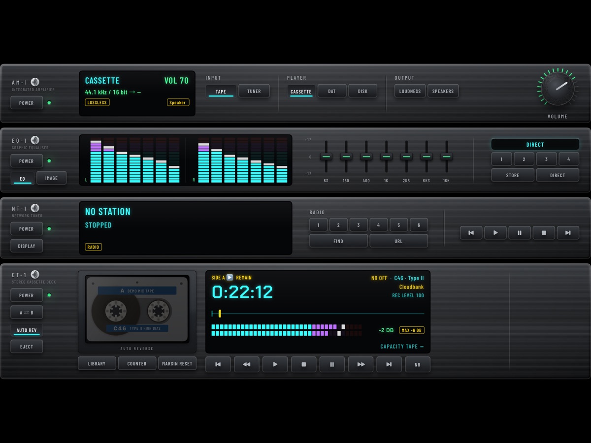Click the COUNTER button
Screen dimensions: 591x443
pyautogui.click(x=137, y=363)
